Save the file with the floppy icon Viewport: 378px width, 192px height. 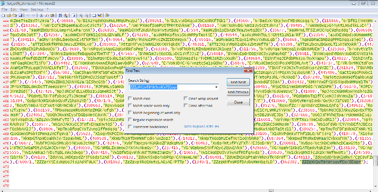(20, 16)
